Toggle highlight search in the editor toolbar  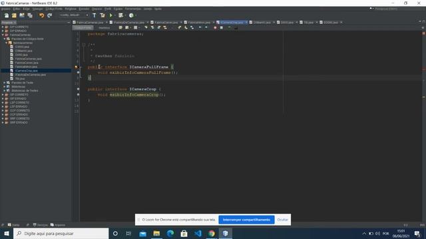pos(165,28)
